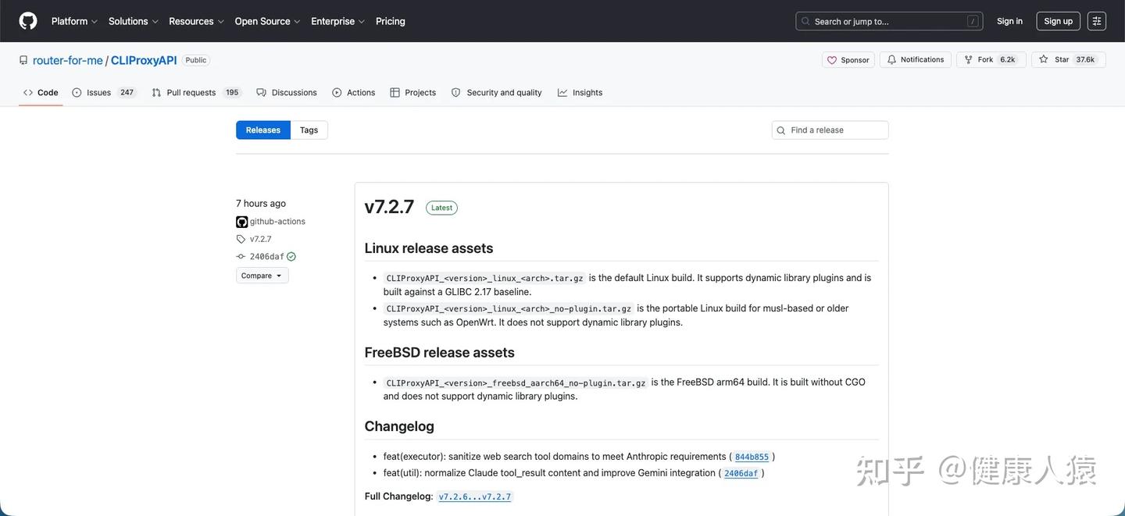Switch to the Discussions tab
1125x516 pixels.
click(287, 92)
